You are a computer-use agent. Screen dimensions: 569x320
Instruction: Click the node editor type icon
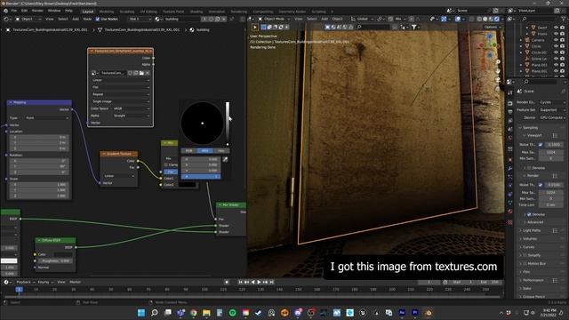coord(6,19)
